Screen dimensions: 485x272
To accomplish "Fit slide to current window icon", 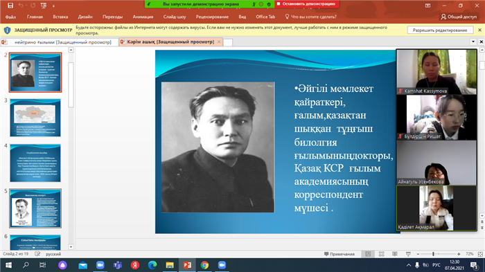I will click(480, 254).
